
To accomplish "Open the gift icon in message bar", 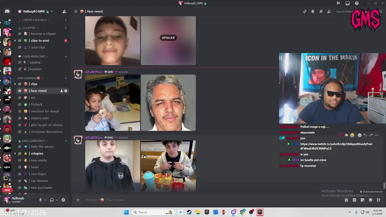I will (x=346, y=200).
